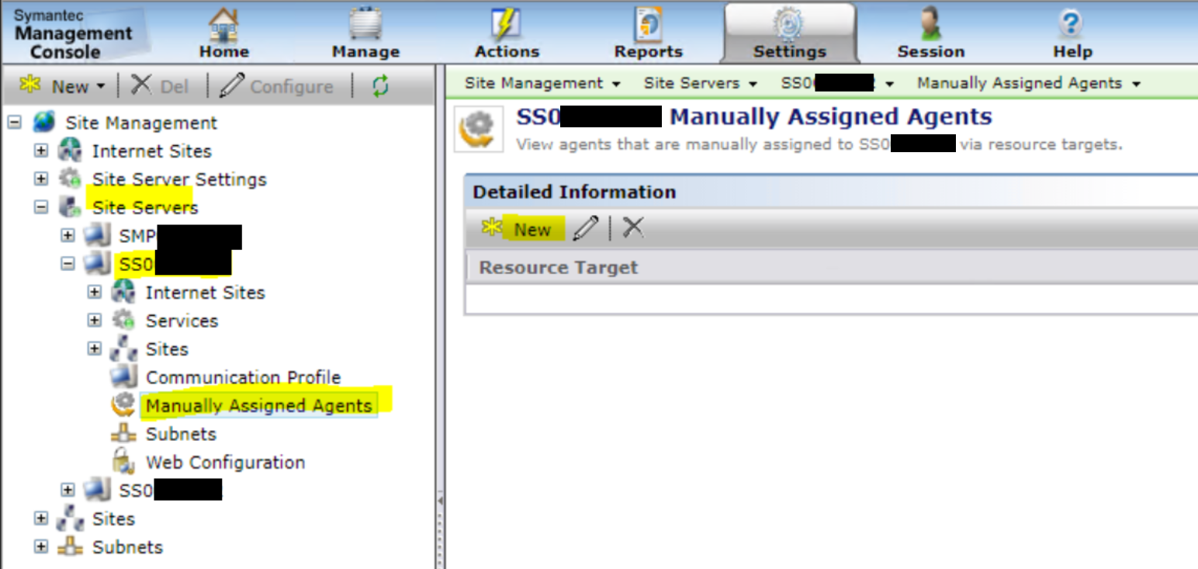Click New in the Detailed Information toolbar
Image resolution: width=1198 pixels, height=569 pixels.
(x=517, y=229)
